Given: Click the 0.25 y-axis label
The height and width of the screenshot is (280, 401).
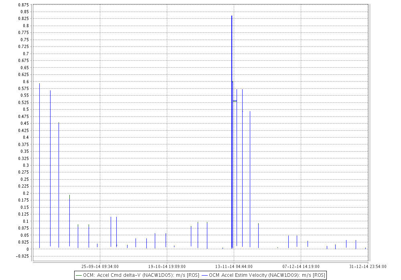Looking at the screenshot, I should coord(25,179).
